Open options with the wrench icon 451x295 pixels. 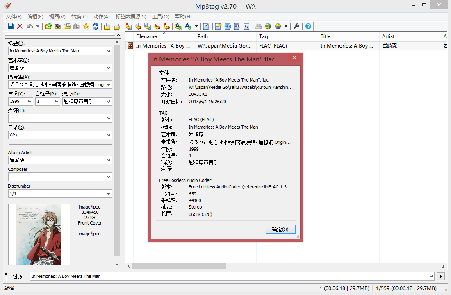[x=296, y=26]
